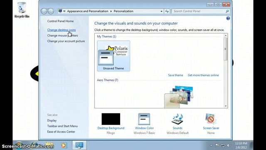The image size is (266, 150).
Task: Click the Personalization breadcrumb segment
Action: click(x=123, y=11)
